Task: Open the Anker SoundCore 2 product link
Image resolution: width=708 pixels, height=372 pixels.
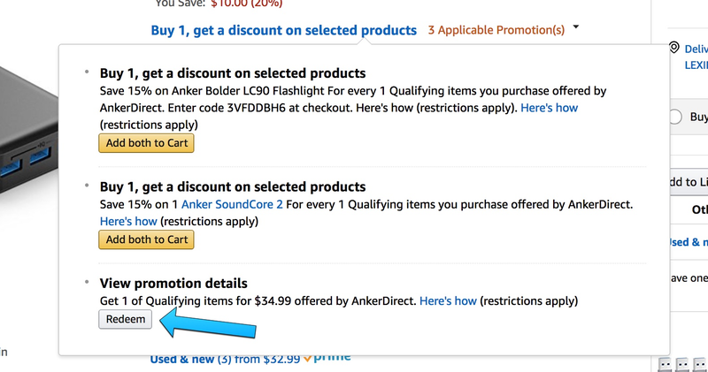Action: 232,204
